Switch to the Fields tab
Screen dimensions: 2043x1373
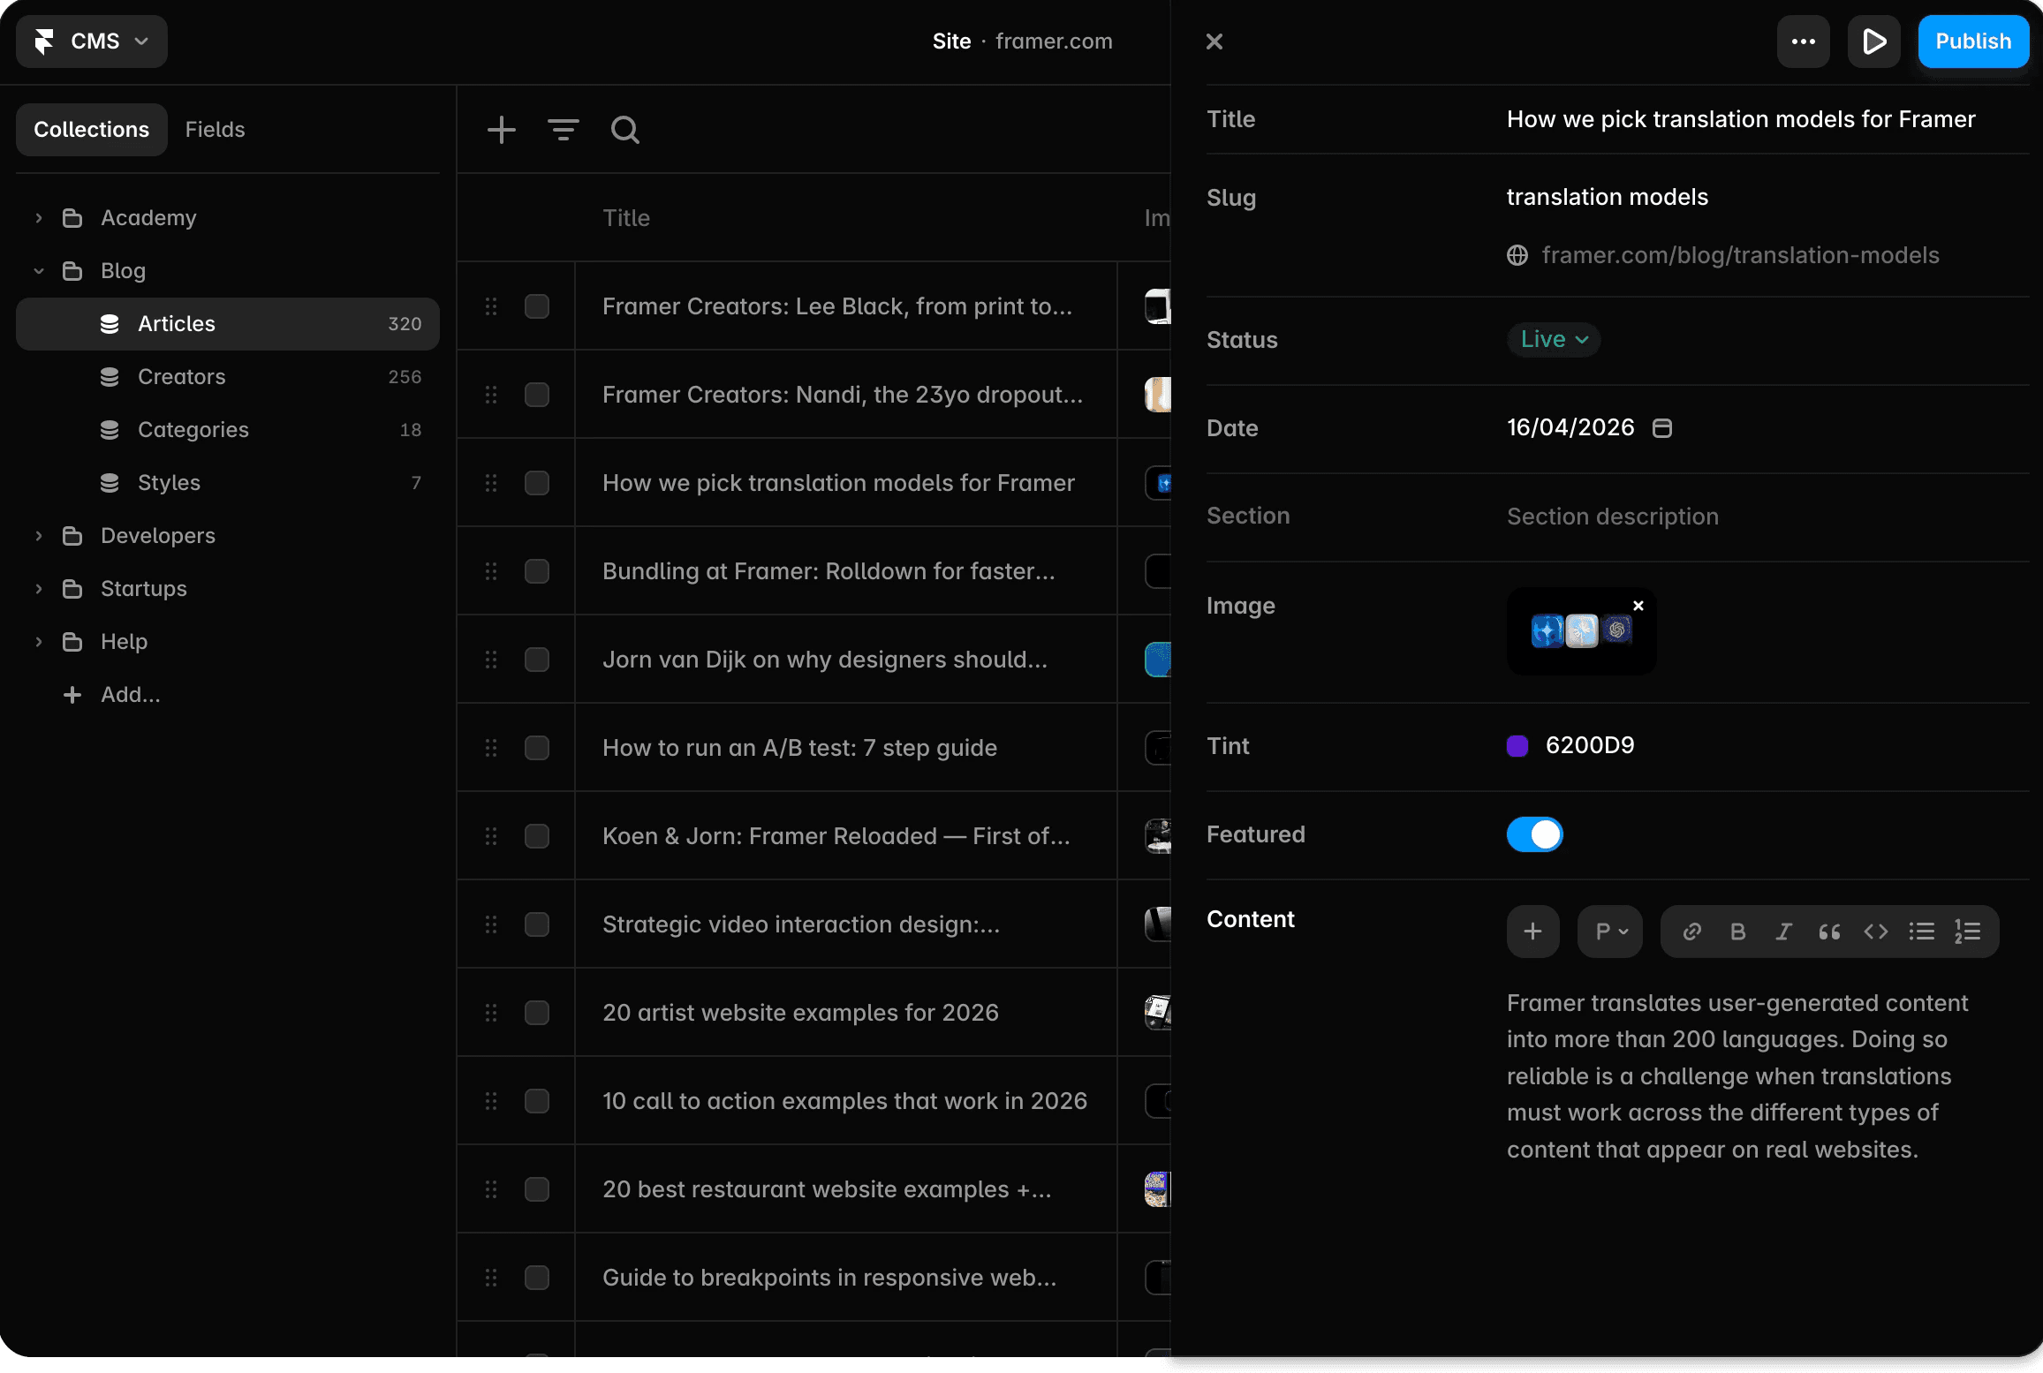[x=215, y=130]
